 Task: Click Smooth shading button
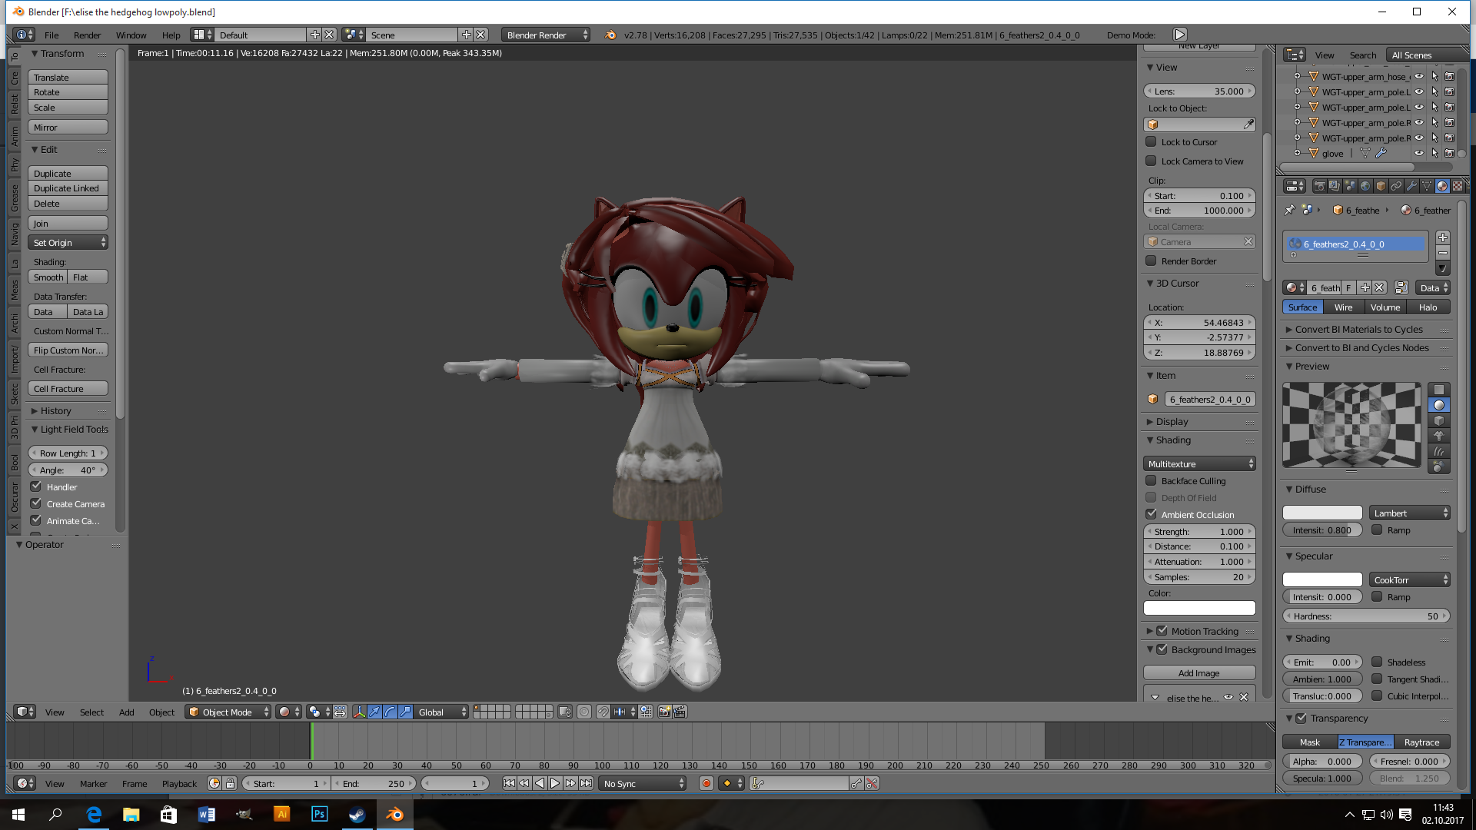(x=48, y=277)
